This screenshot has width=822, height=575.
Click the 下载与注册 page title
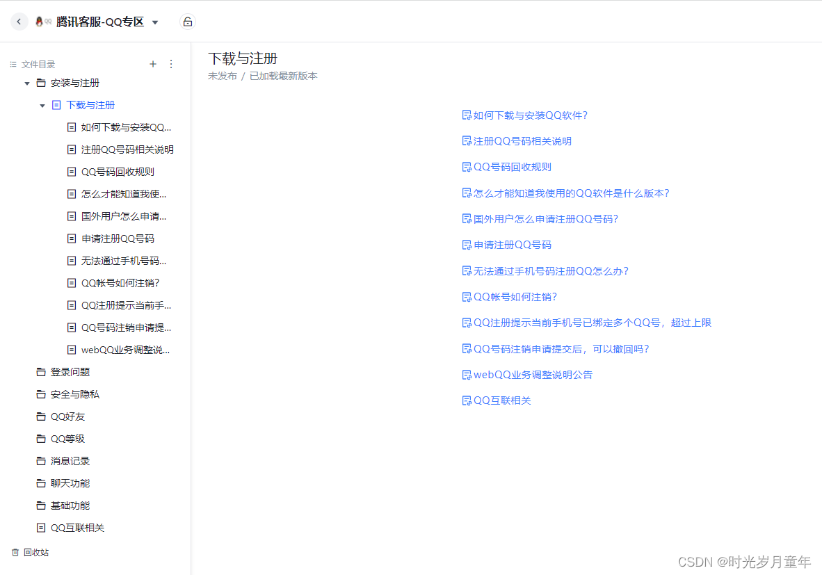243,58
